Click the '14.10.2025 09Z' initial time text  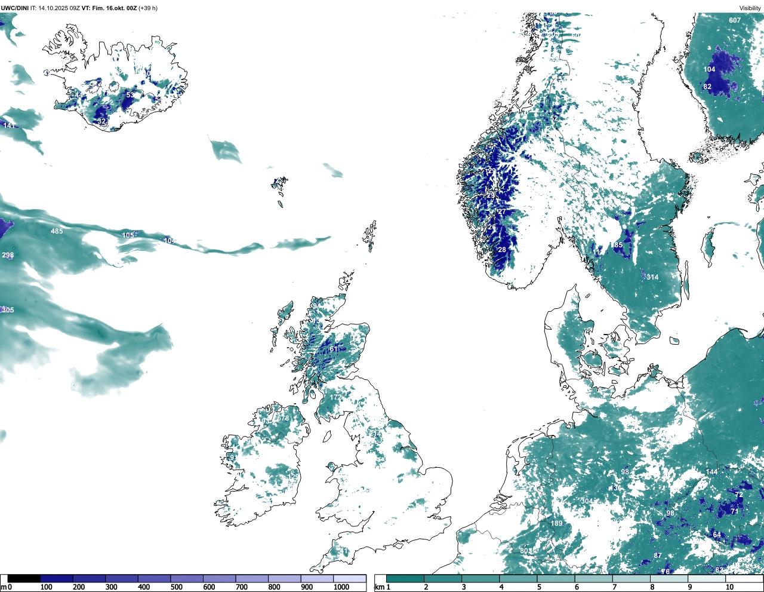59,8
